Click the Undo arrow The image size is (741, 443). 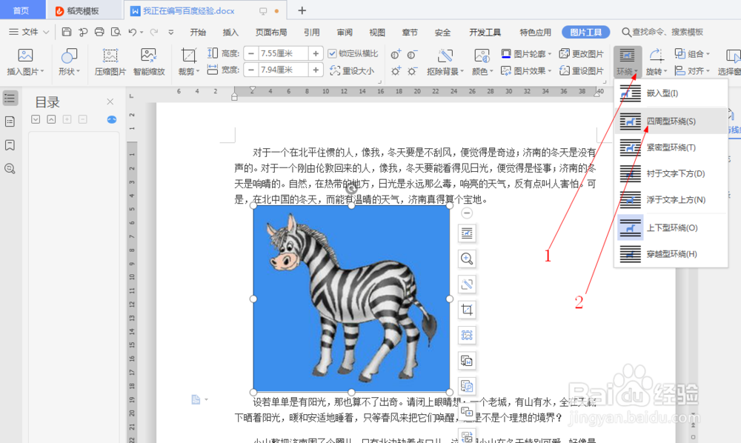point(133,32)
